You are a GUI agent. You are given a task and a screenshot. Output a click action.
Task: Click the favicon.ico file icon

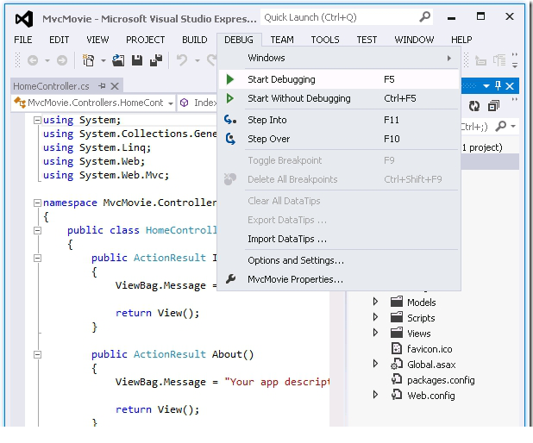[x=397, y=348]
